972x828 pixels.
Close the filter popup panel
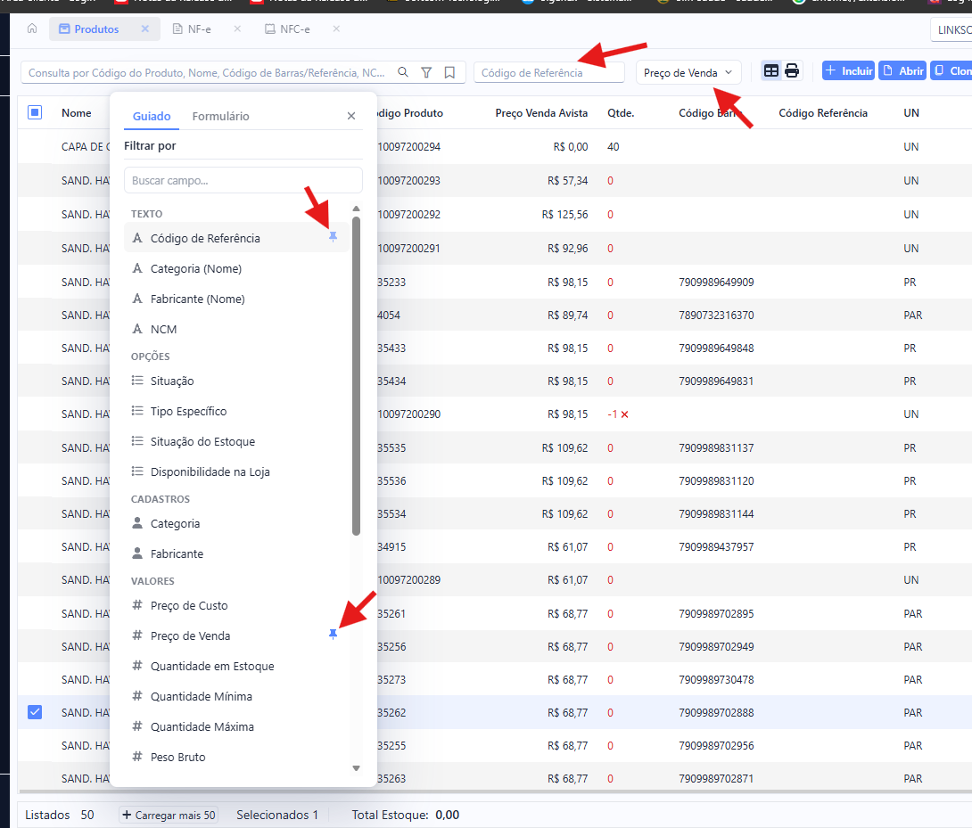[351, 116]
